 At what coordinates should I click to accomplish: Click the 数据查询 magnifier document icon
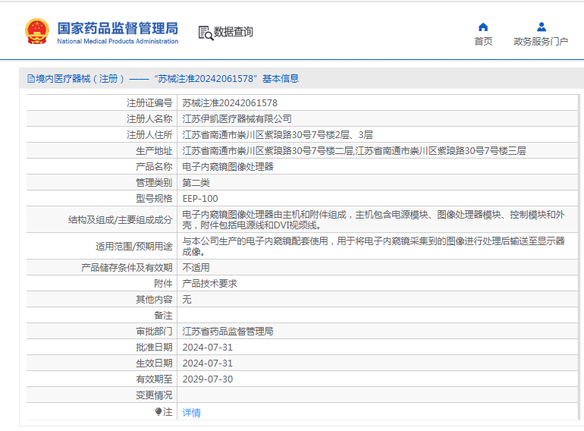point(205,32)
